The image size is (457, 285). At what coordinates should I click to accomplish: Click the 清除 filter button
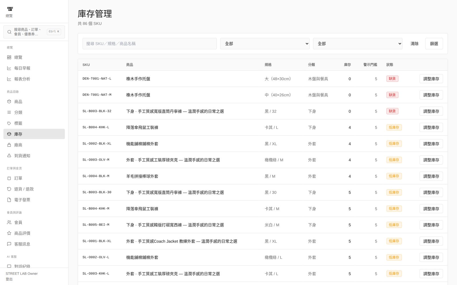414,44
